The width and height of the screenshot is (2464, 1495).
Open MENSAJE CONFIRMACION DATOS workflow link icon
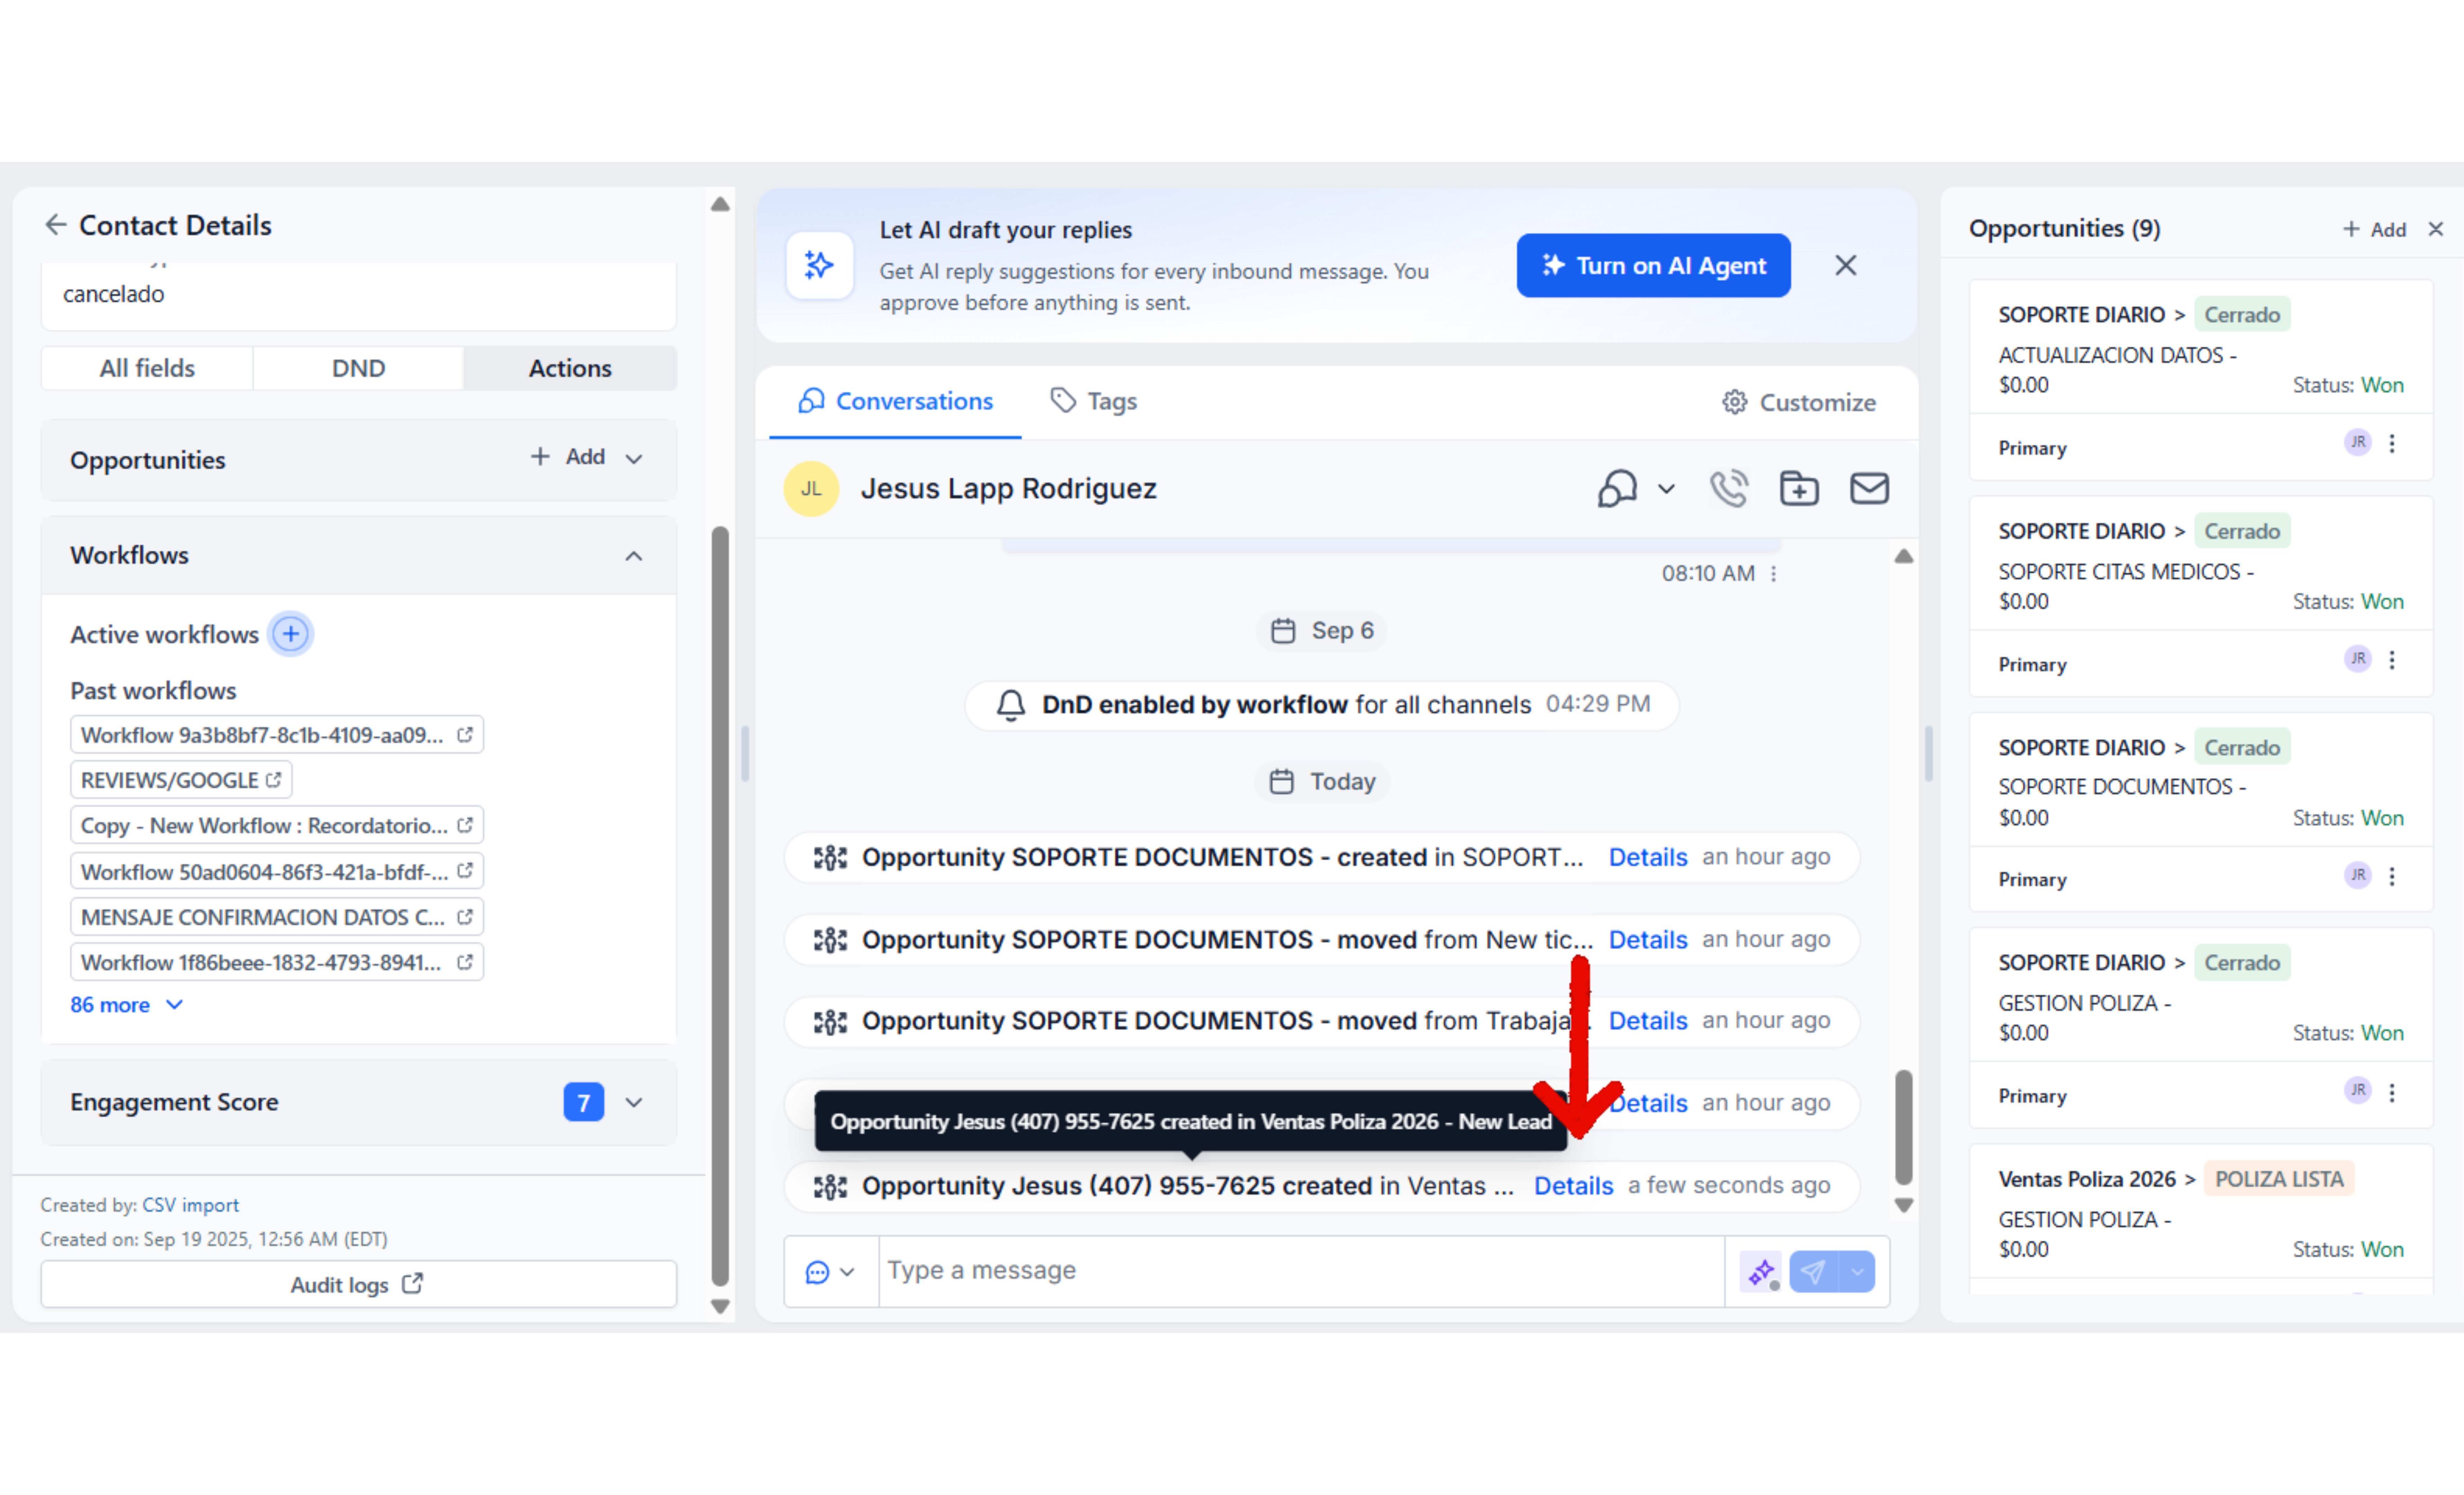[x=465, y=917]
